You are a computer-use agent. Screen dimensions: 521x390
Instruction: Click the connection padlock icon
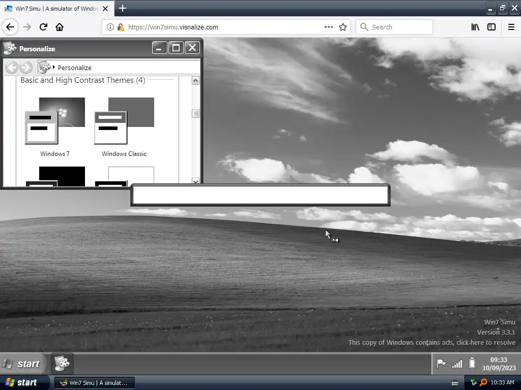121,27
